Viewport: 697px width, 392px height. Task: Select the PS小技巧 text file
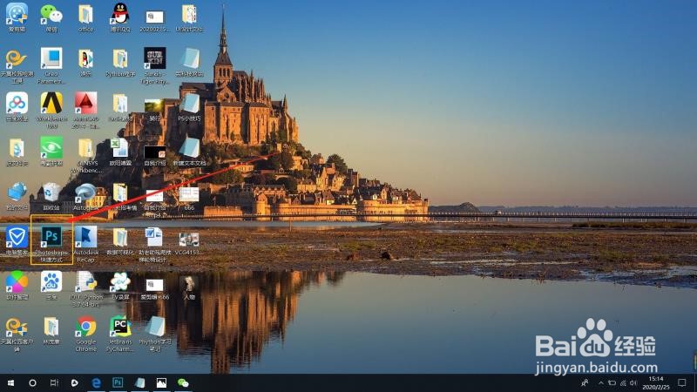189,107
